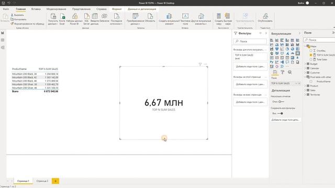This screenshot has height=188, width=335.
Task: Switch to Страница 2 page tab
Action: [x=42, y=181]
